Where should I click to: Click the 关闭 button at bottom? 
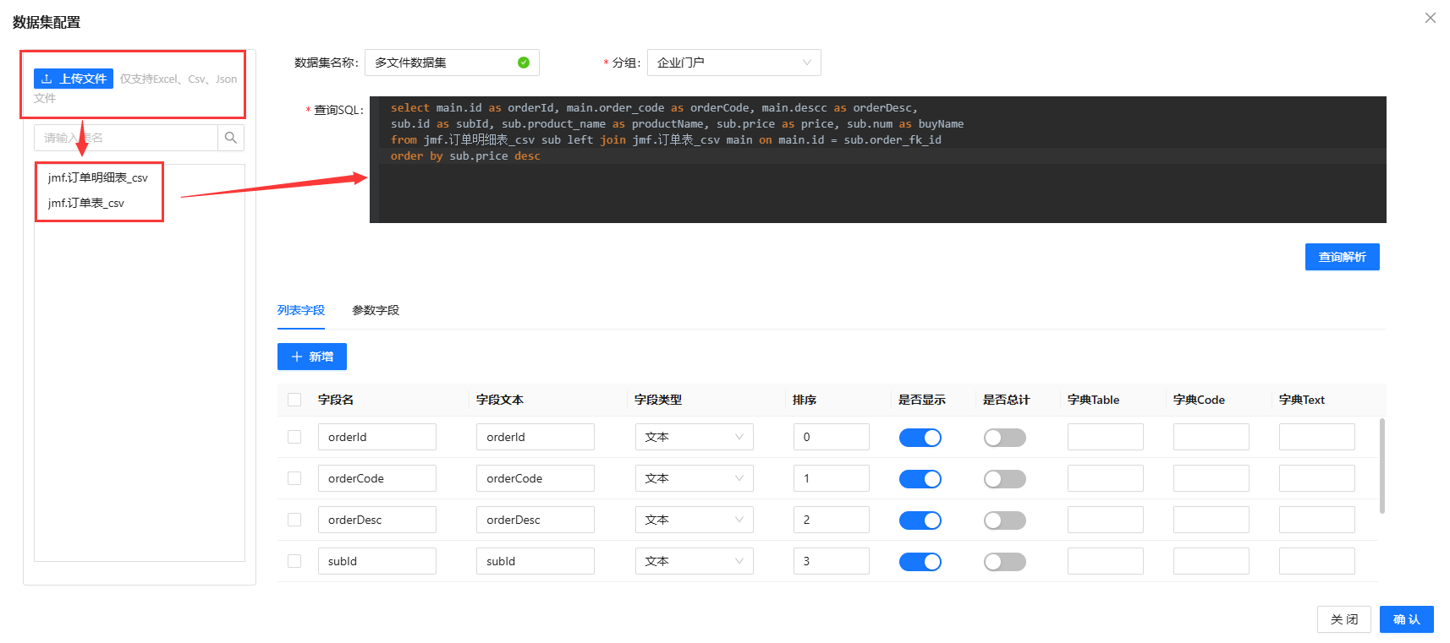(1343, 619)
